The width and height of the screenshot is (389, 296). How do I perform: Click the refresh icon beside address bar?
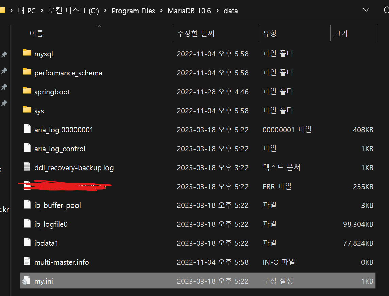(x=386, y=10)
